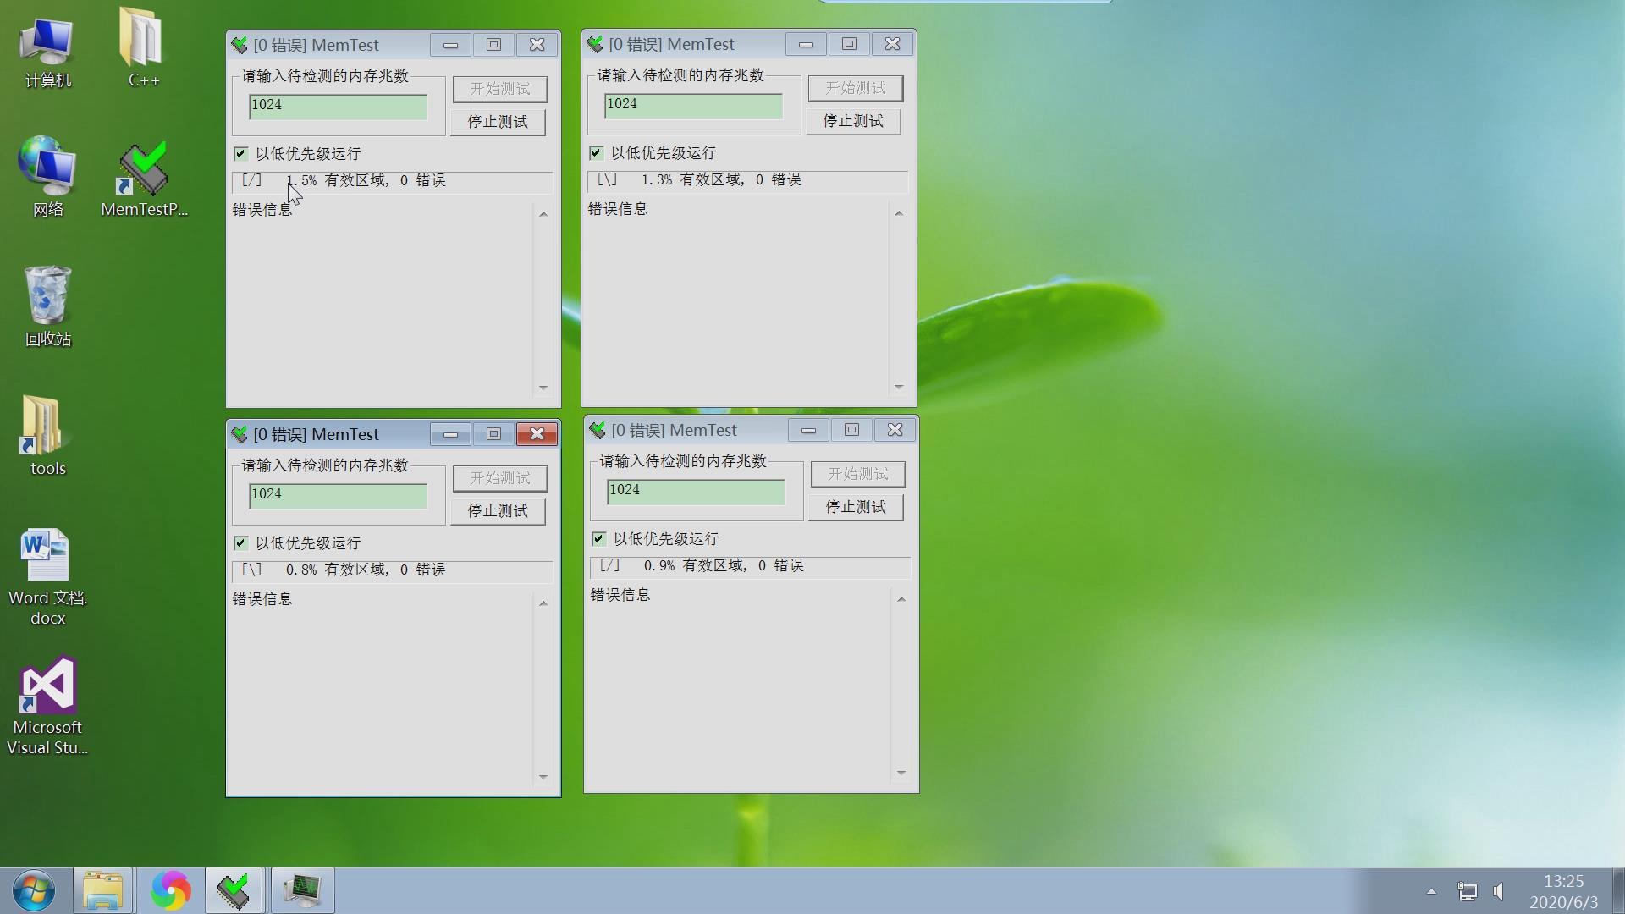This screenshot has height=914, width=1625.
Task: Click 开始测试 in the bottom-right MemTest window
Action: (857, 474)
